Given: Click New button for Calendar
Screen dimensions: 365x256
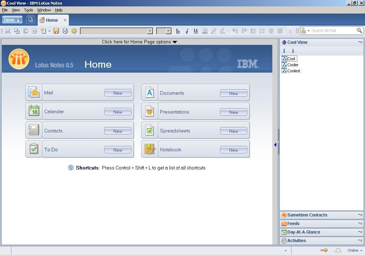Looking at the screenshot, I should click(x=118, y=112).
